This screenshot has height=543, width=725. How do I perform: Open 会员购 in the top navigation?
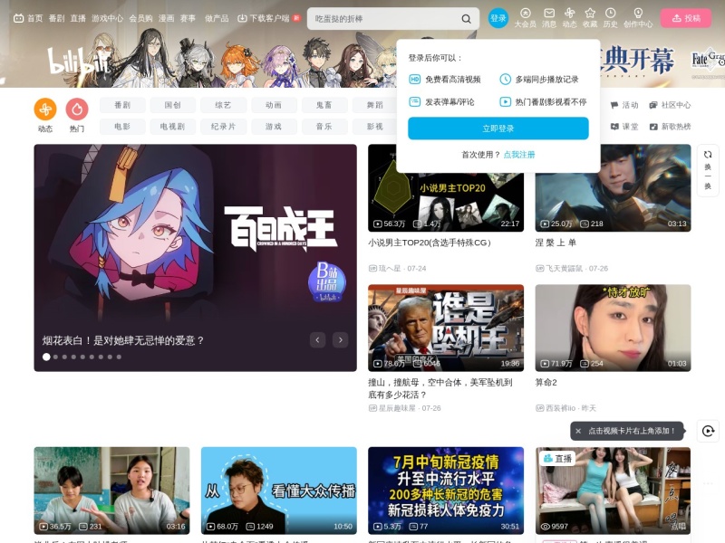[140, 18]
